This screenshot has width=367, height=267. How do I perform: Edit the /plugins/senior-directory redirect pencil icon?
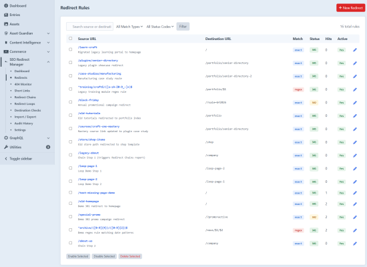click(355, 63)
